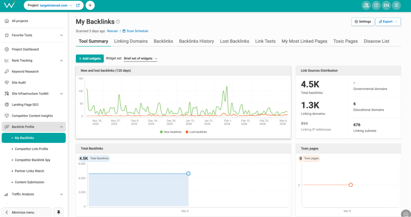This screenshot has width=411, height=217.
Task: Switch to the Backlinks tab
Action: [163, 41]
